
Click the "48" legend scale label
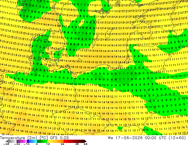pos(85,144)
